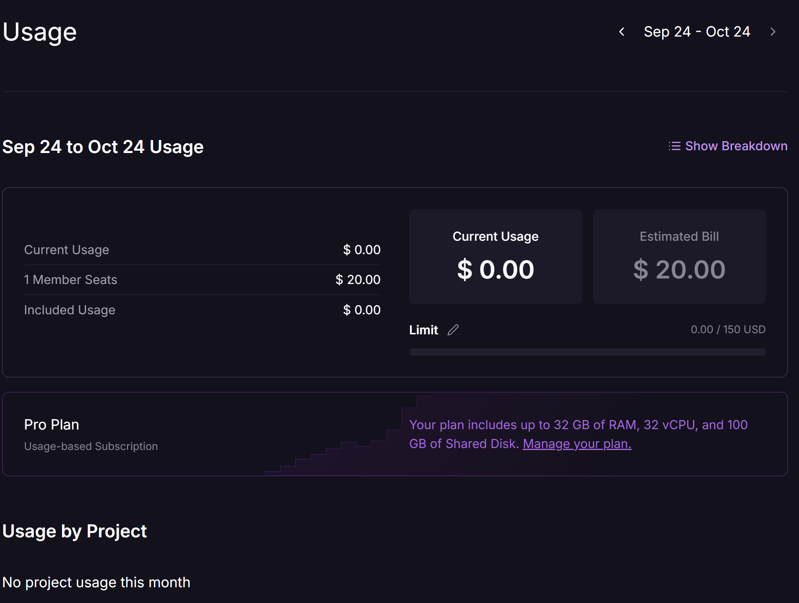Select the Current Usage card showing $ 0.00
The width and height of the screenshot is (799, 603).
click(495, 256)
